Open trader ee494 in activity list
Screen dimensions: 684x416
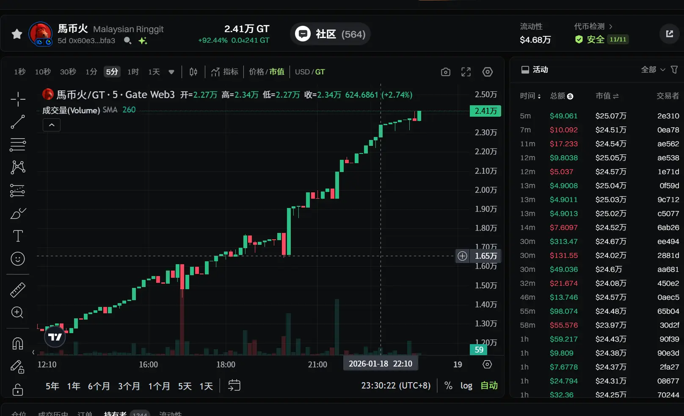point(668,241)
